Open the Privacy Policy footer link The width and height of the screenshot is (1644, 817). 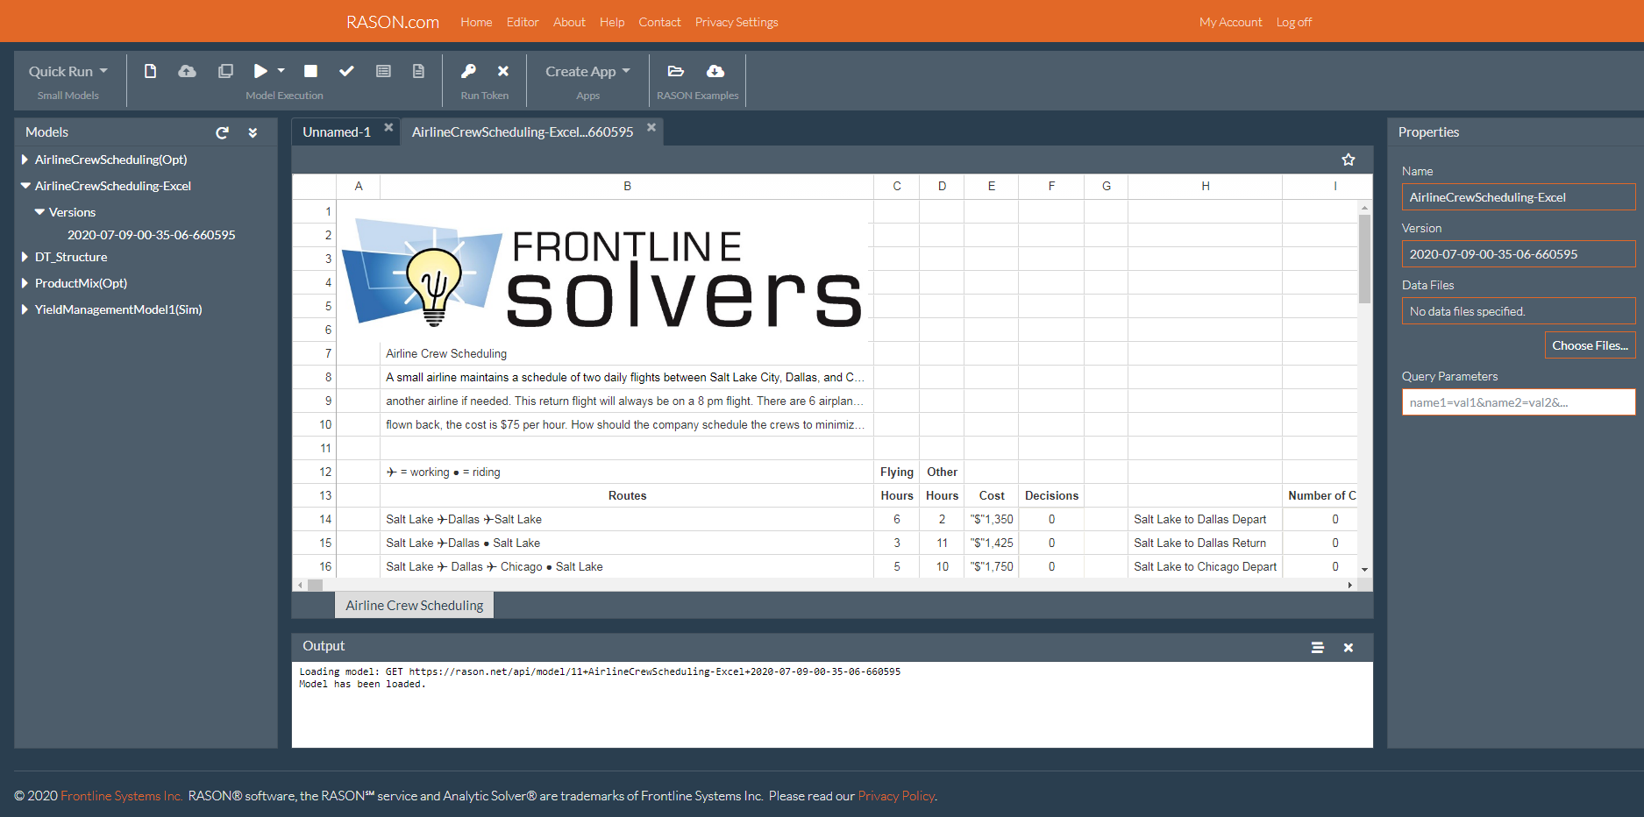click(896, 796)
